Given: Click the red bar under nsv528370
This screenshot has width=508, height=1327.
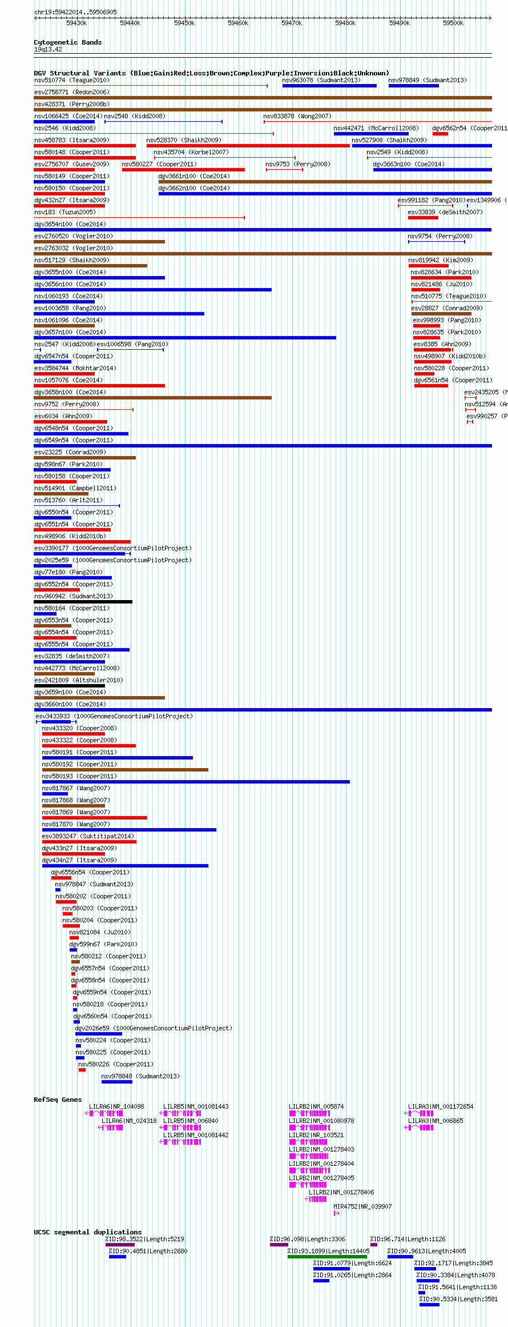Looking at the screenshot, I should tap(248, 146).
